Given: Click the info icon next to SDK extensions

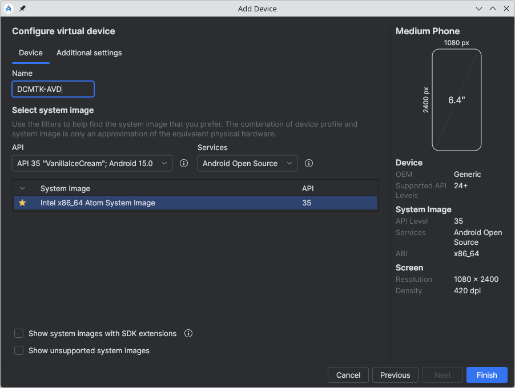Looking at the screenshot, I should 188,333.
